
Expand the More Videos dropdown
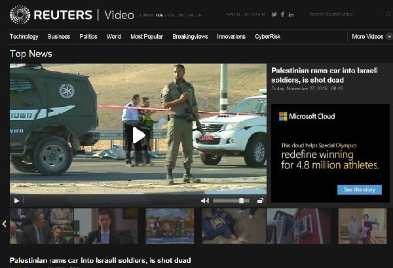(369, 37)
